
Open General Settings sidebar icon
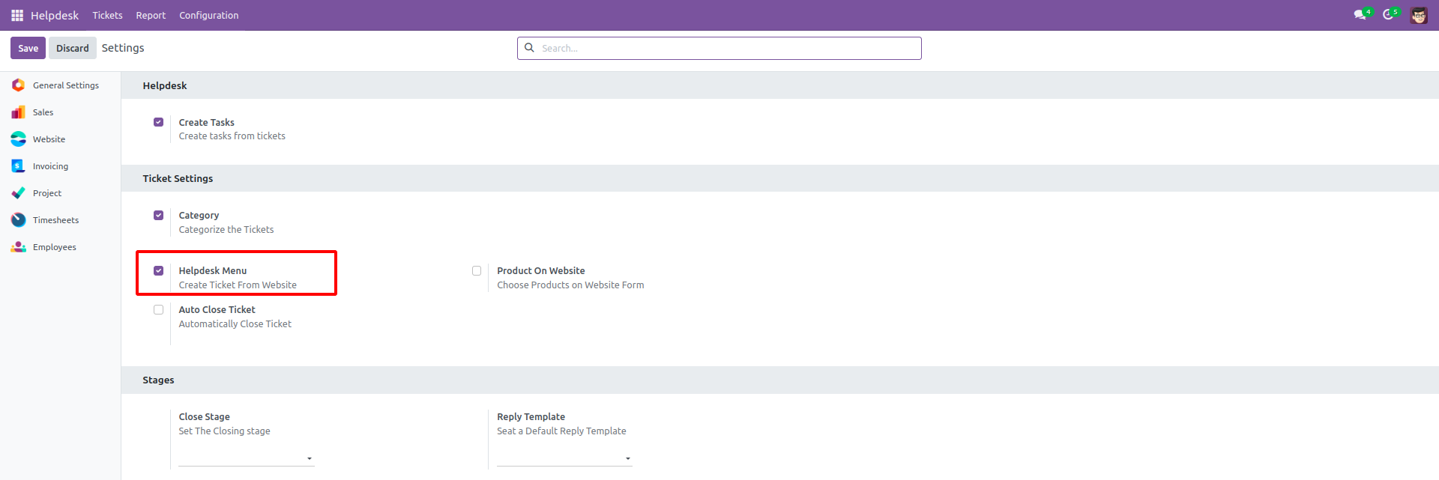coord(18,85)
